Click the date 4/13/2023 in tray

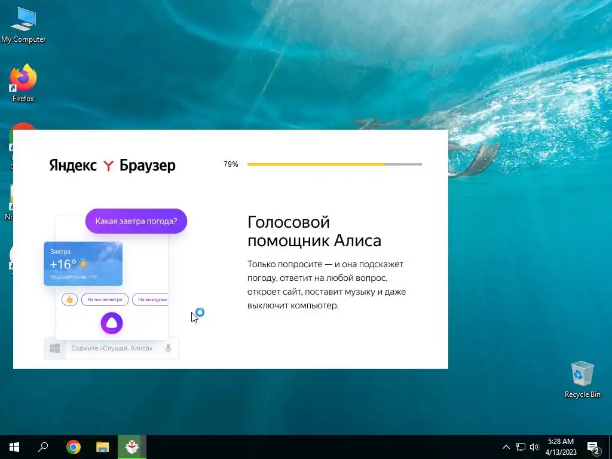[561, 452]
